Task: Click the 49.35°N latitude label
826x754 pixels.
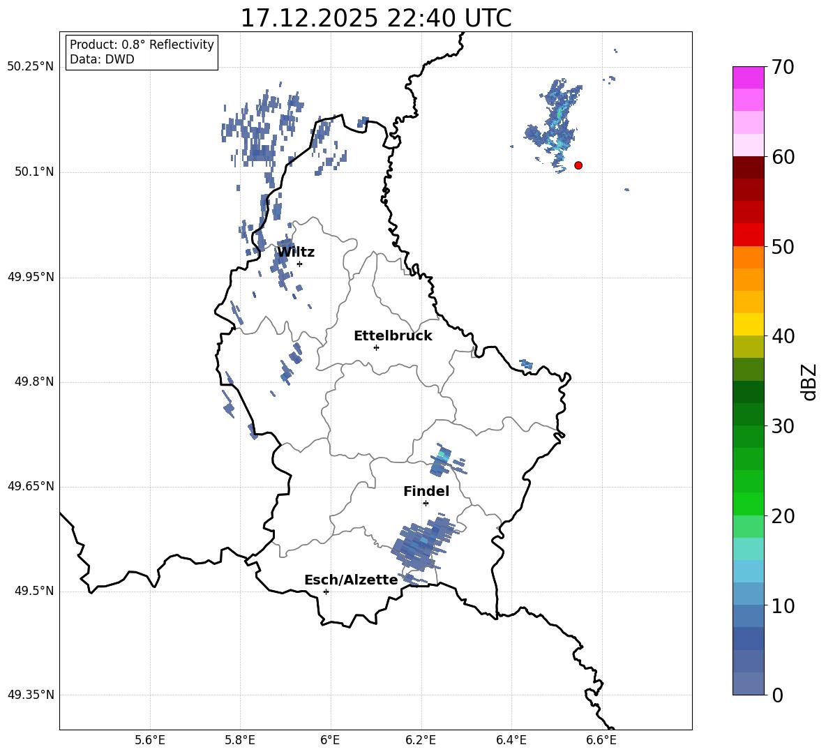Action: click(30, 695)
